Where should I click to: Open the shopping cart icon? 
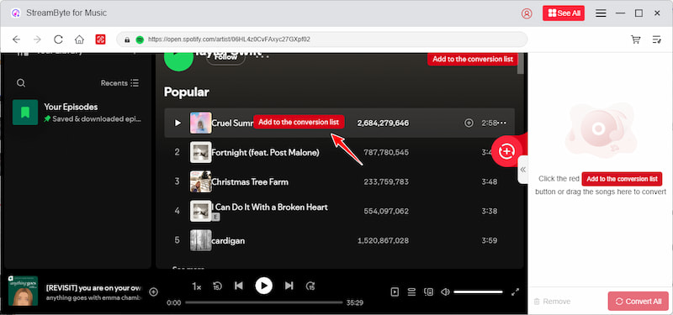(x=636, y=39)
